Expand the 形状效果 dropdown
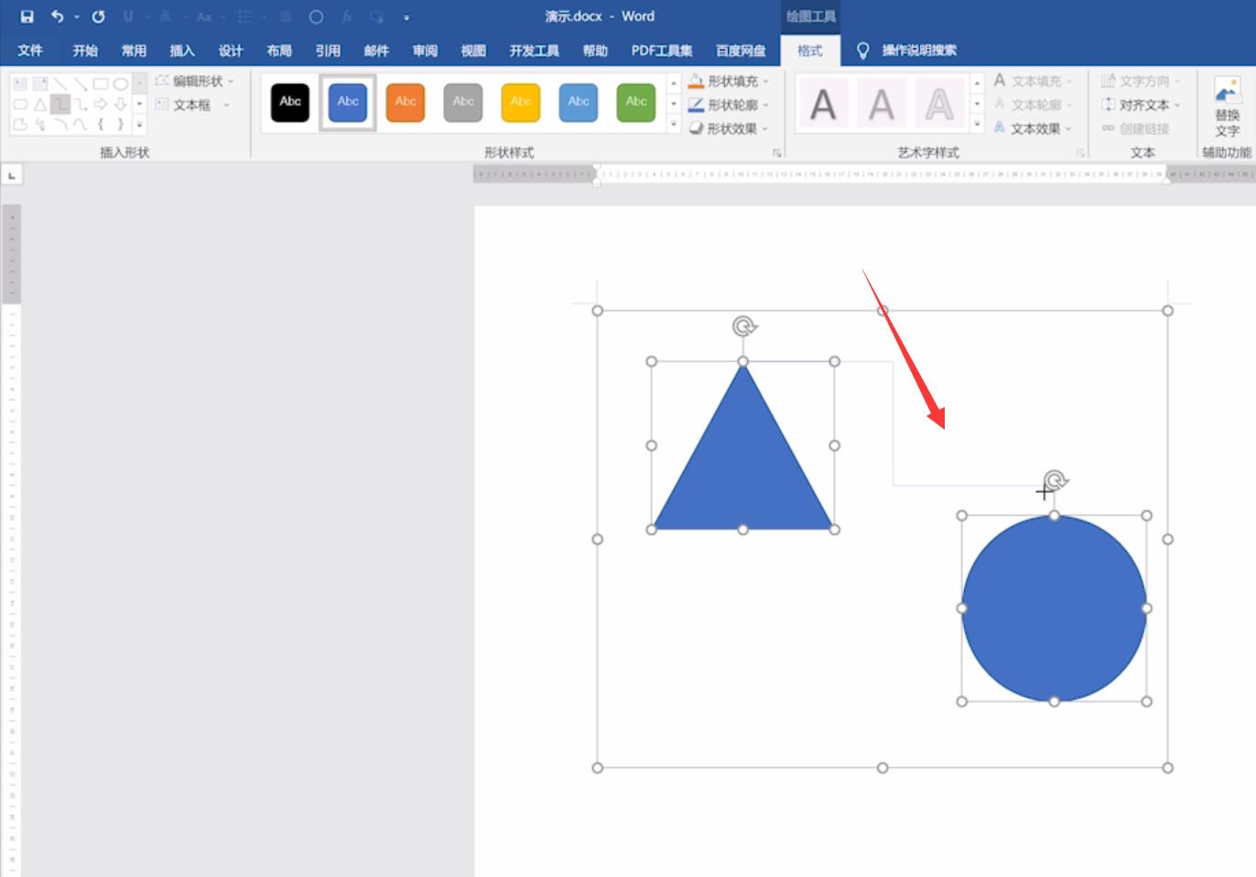Image resolution: width=1256 pixels, height=877 pixels. point(765,129)
